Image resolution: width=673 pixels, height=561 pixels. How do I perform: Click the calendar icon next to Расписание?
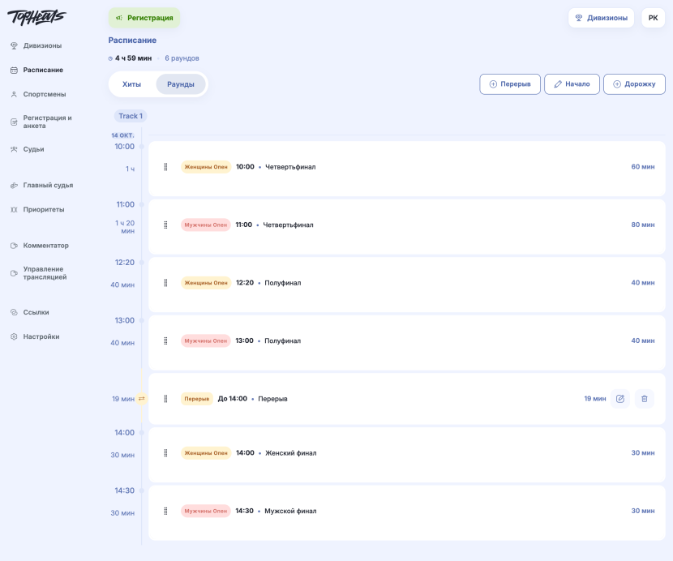pos(14,70)
